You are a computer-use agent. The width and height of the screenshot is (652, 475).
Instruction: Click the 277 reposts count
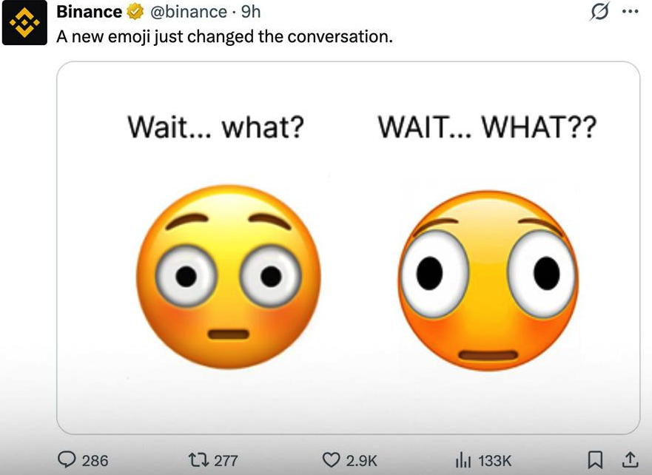coord(226,460)
